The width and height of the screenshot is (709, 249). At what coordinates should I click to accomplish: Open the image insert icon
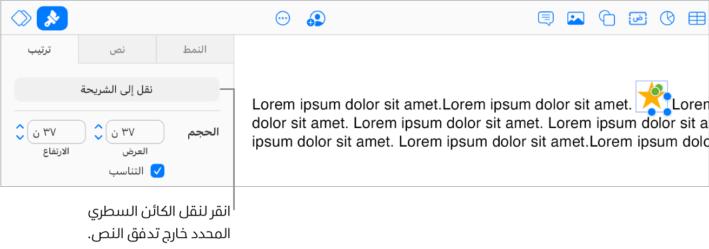click(575, 18)
